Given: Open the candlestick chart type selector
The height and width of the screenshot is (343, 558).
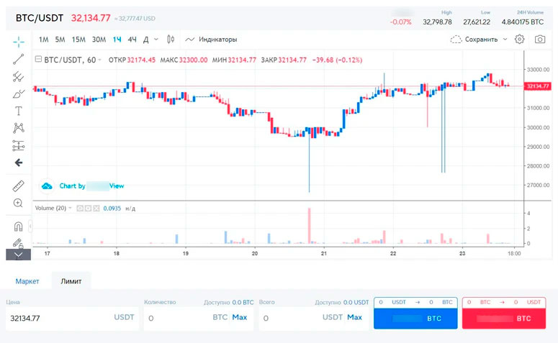Looking at the screenshot, I should 171,40.
